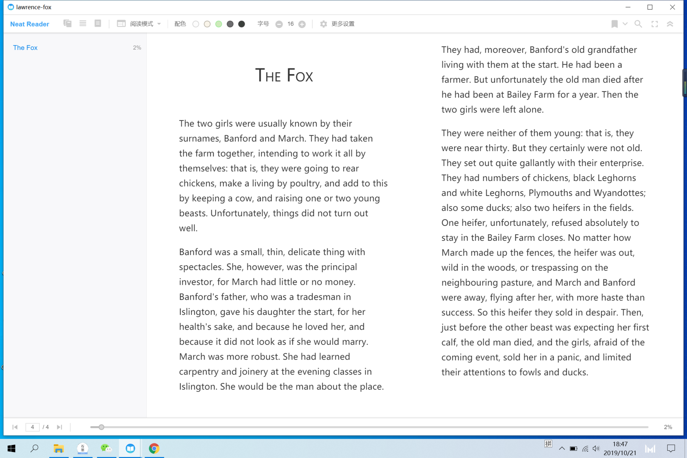Screen dimensions: 687x458
Task: Select the green color theme swatch
Action: coord(219,24)
